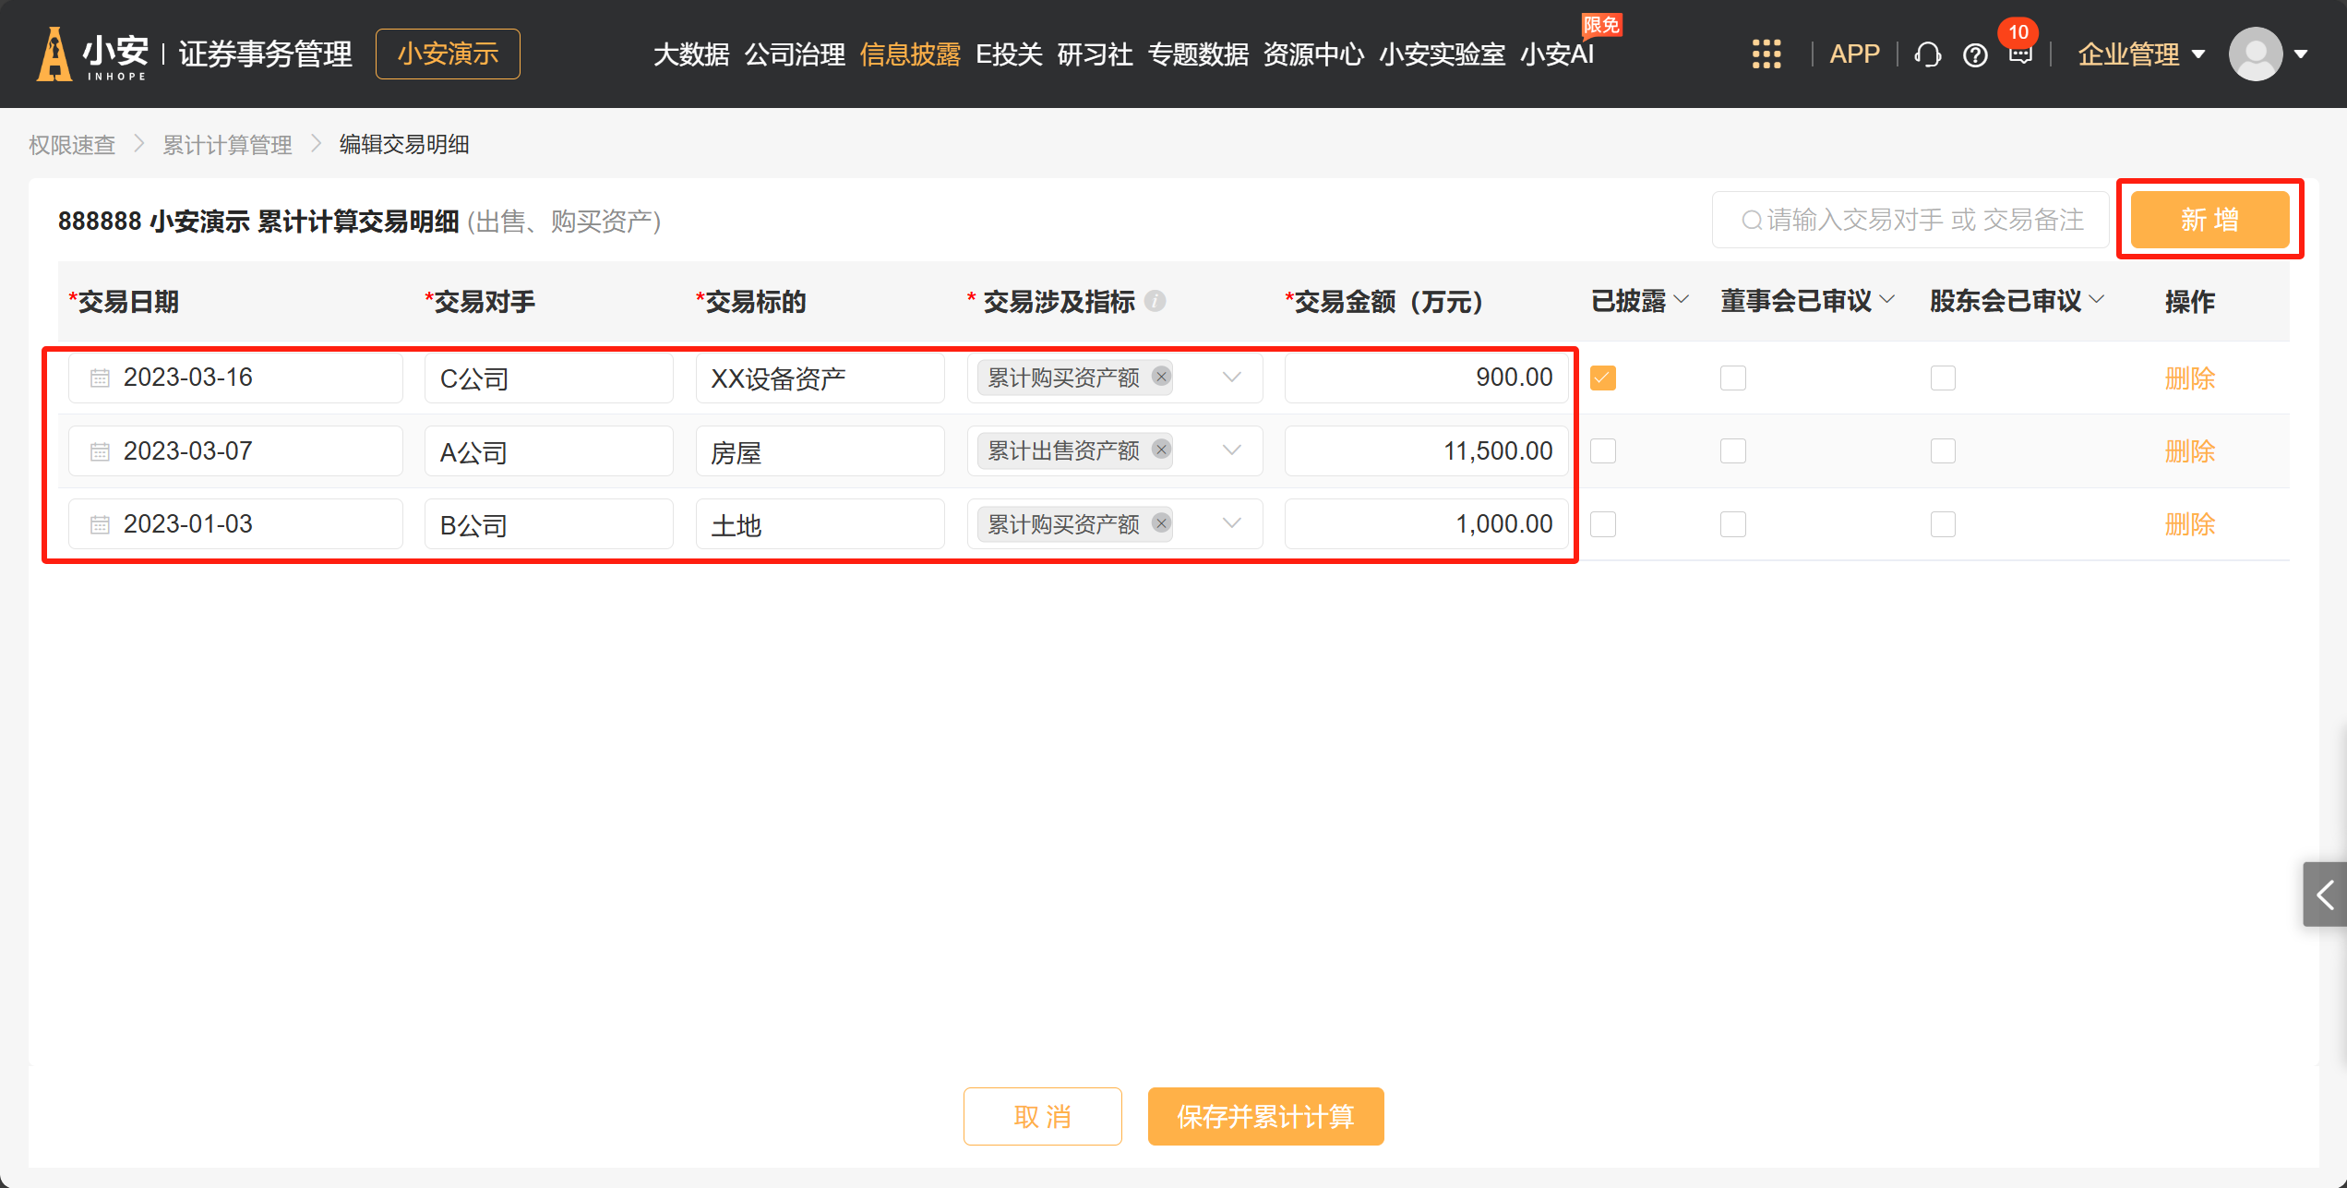Remove 累计出售资产额 tag with its x icon

1161,450
